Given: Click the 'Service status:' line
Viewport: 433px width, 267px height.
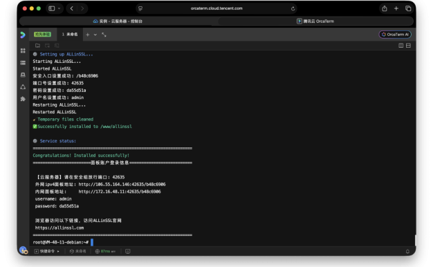Looking at the screenshot, I should (55, 141).
